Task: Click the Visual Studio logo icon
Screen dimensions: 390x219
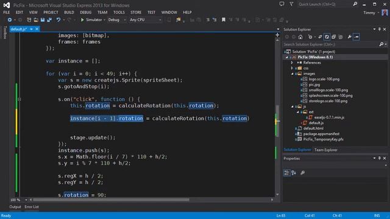Action: [7, 5]
